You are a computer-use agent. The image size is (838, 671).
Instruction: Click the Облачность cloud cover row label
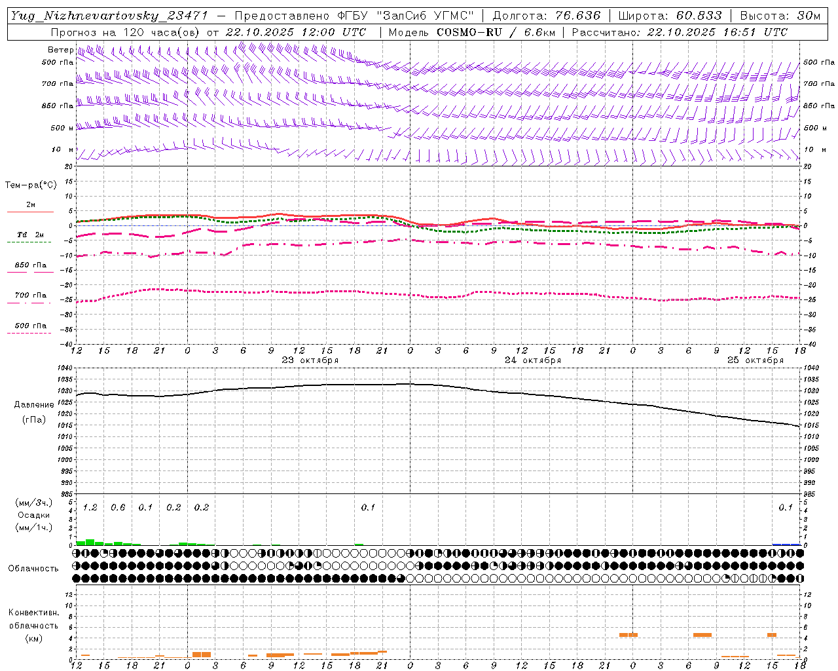pyautogui.click(x=33, y=569)
